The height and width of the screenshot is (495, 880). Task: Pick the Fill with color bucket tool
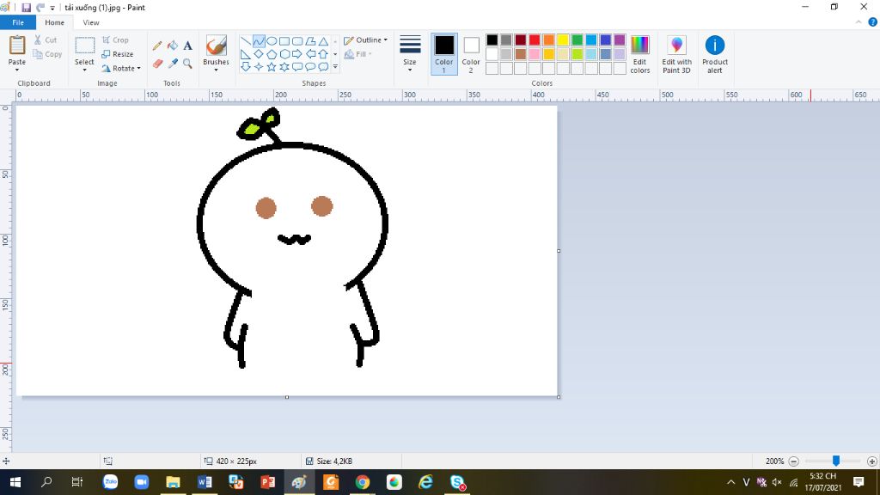click(173, 46)
